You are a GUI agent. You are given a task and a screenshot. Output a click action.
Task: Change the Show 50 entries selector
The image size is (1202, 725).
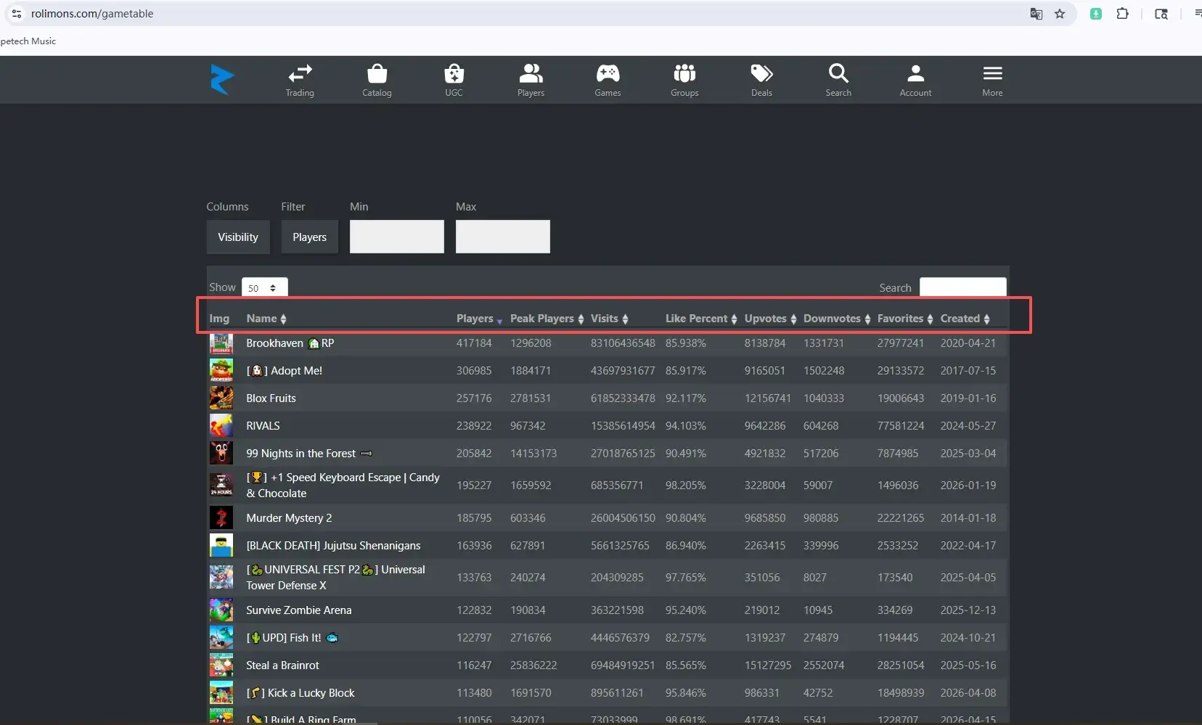pyautogui.click(x=264, y=288)
